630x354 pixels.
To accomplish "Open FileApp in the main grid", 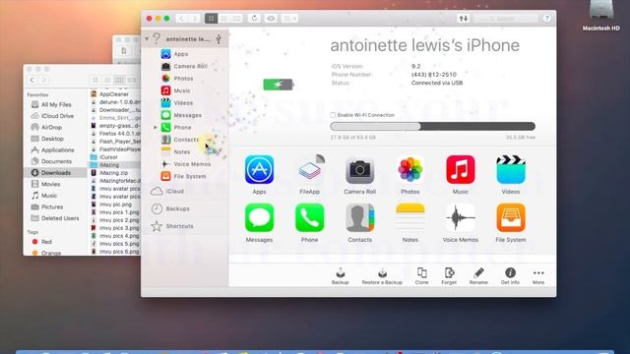I will 309,170.
